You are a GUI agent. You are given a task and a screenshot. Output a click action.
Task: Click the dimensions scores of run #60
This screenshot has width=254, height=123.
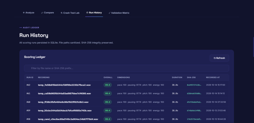(x=141, y=102)
